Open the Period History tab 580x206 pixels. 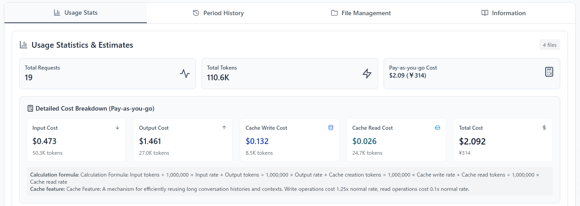218,13
